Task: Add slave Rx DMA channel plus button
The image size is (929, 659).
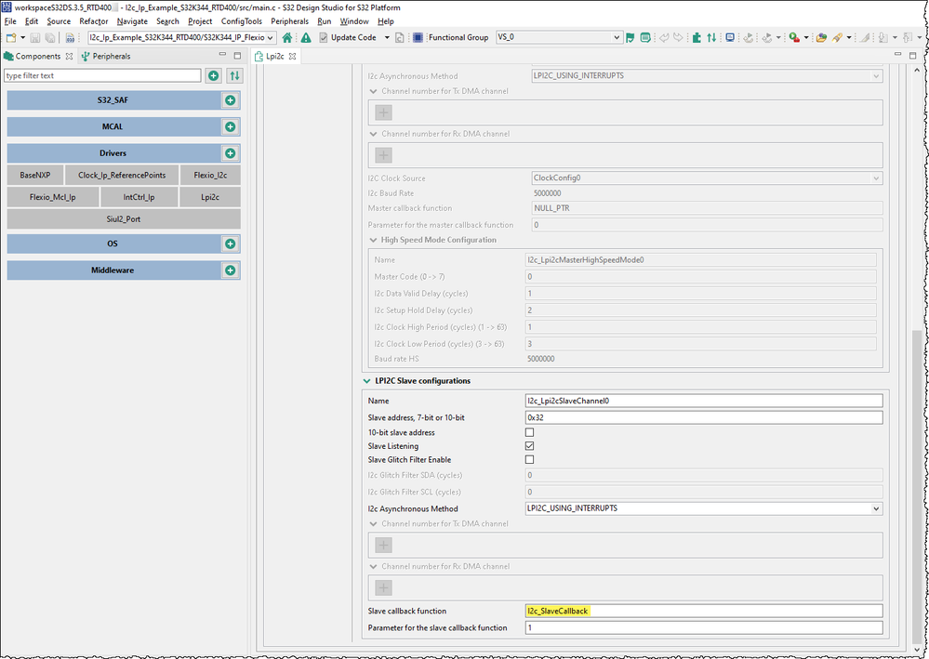Action: click(383, 587)
